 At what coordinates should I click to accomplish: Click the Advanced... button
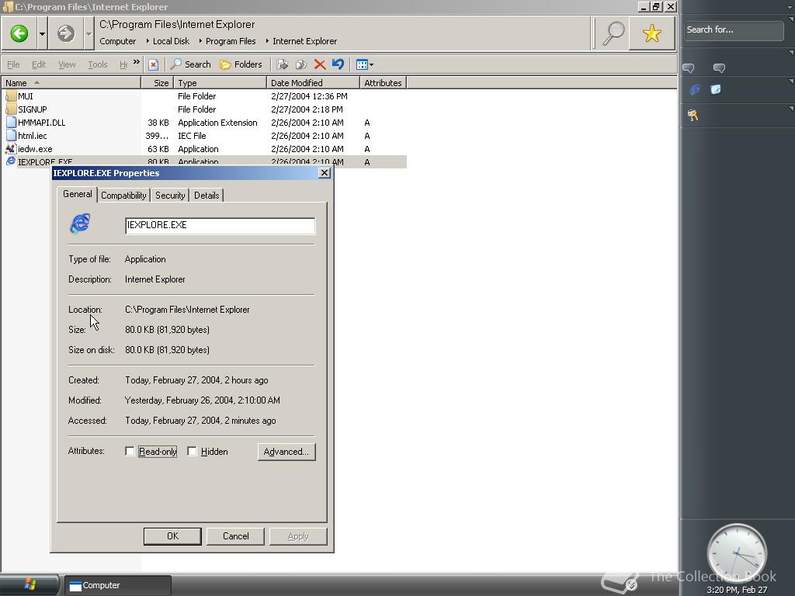286,452
